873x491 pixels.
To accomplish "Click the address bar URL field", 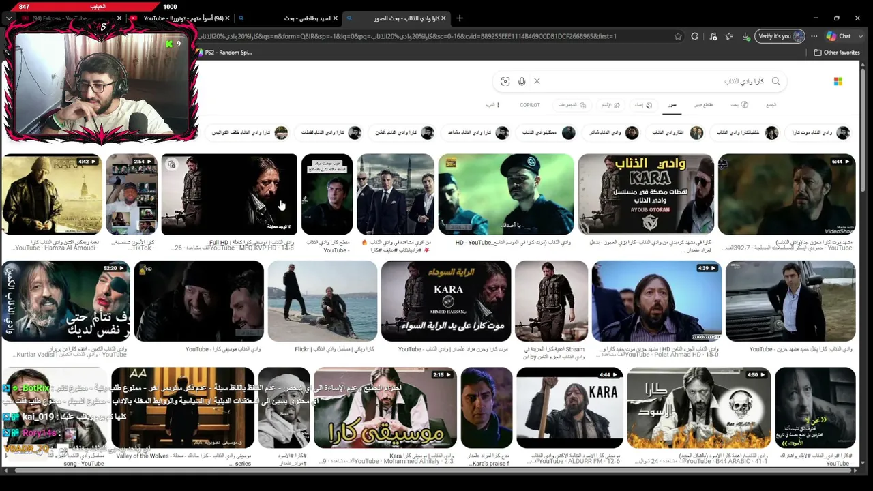I will [x=436, y=36].
